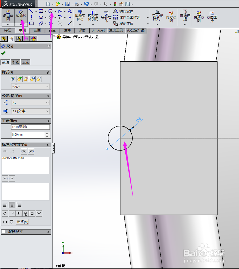
Task: Click Trim Entities (剪裁实体) tool
Action: tap(80, 15)
